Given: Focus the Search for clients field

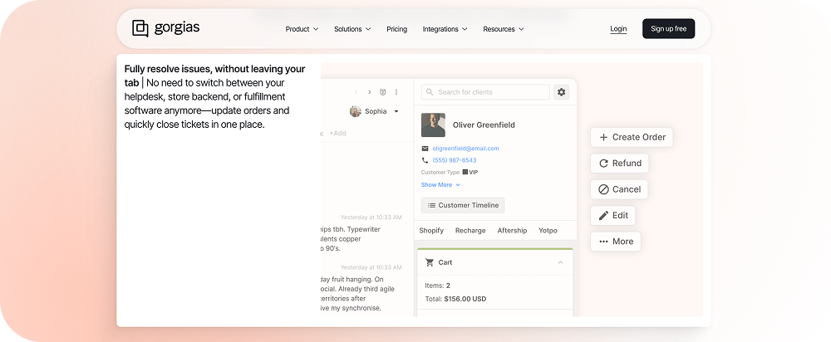Looking at the screenshot, I should 485,92.
